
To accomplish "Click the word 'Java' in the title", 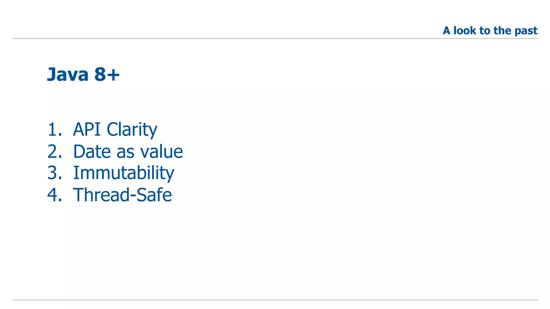I will coord(68,74).
